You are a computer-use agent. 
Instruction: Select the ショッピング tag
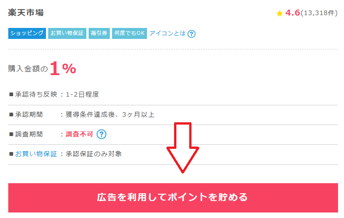(x=27, y=33)
